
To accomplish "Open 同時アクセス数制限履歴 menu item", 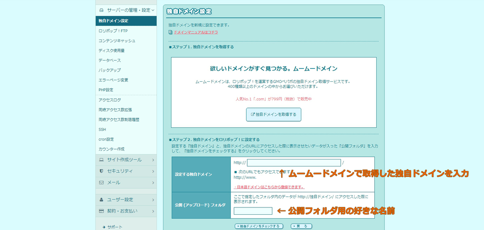I will pos(126,120).
